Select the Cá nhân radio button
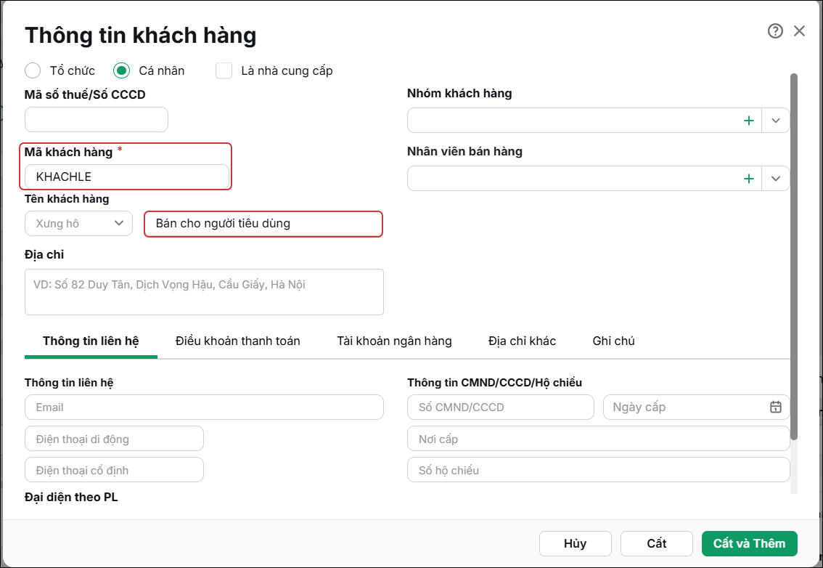Image resolution: width=823 pixels, height=568 pixels. [121, 70]
